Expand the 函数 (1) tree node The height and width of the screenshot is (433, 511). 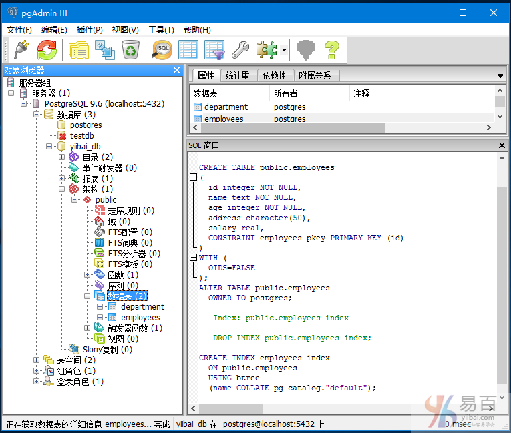click(88, 275)
